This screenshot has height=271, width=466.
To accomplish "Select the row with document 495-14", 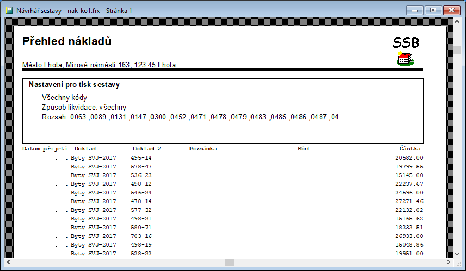I will (141, 158).
